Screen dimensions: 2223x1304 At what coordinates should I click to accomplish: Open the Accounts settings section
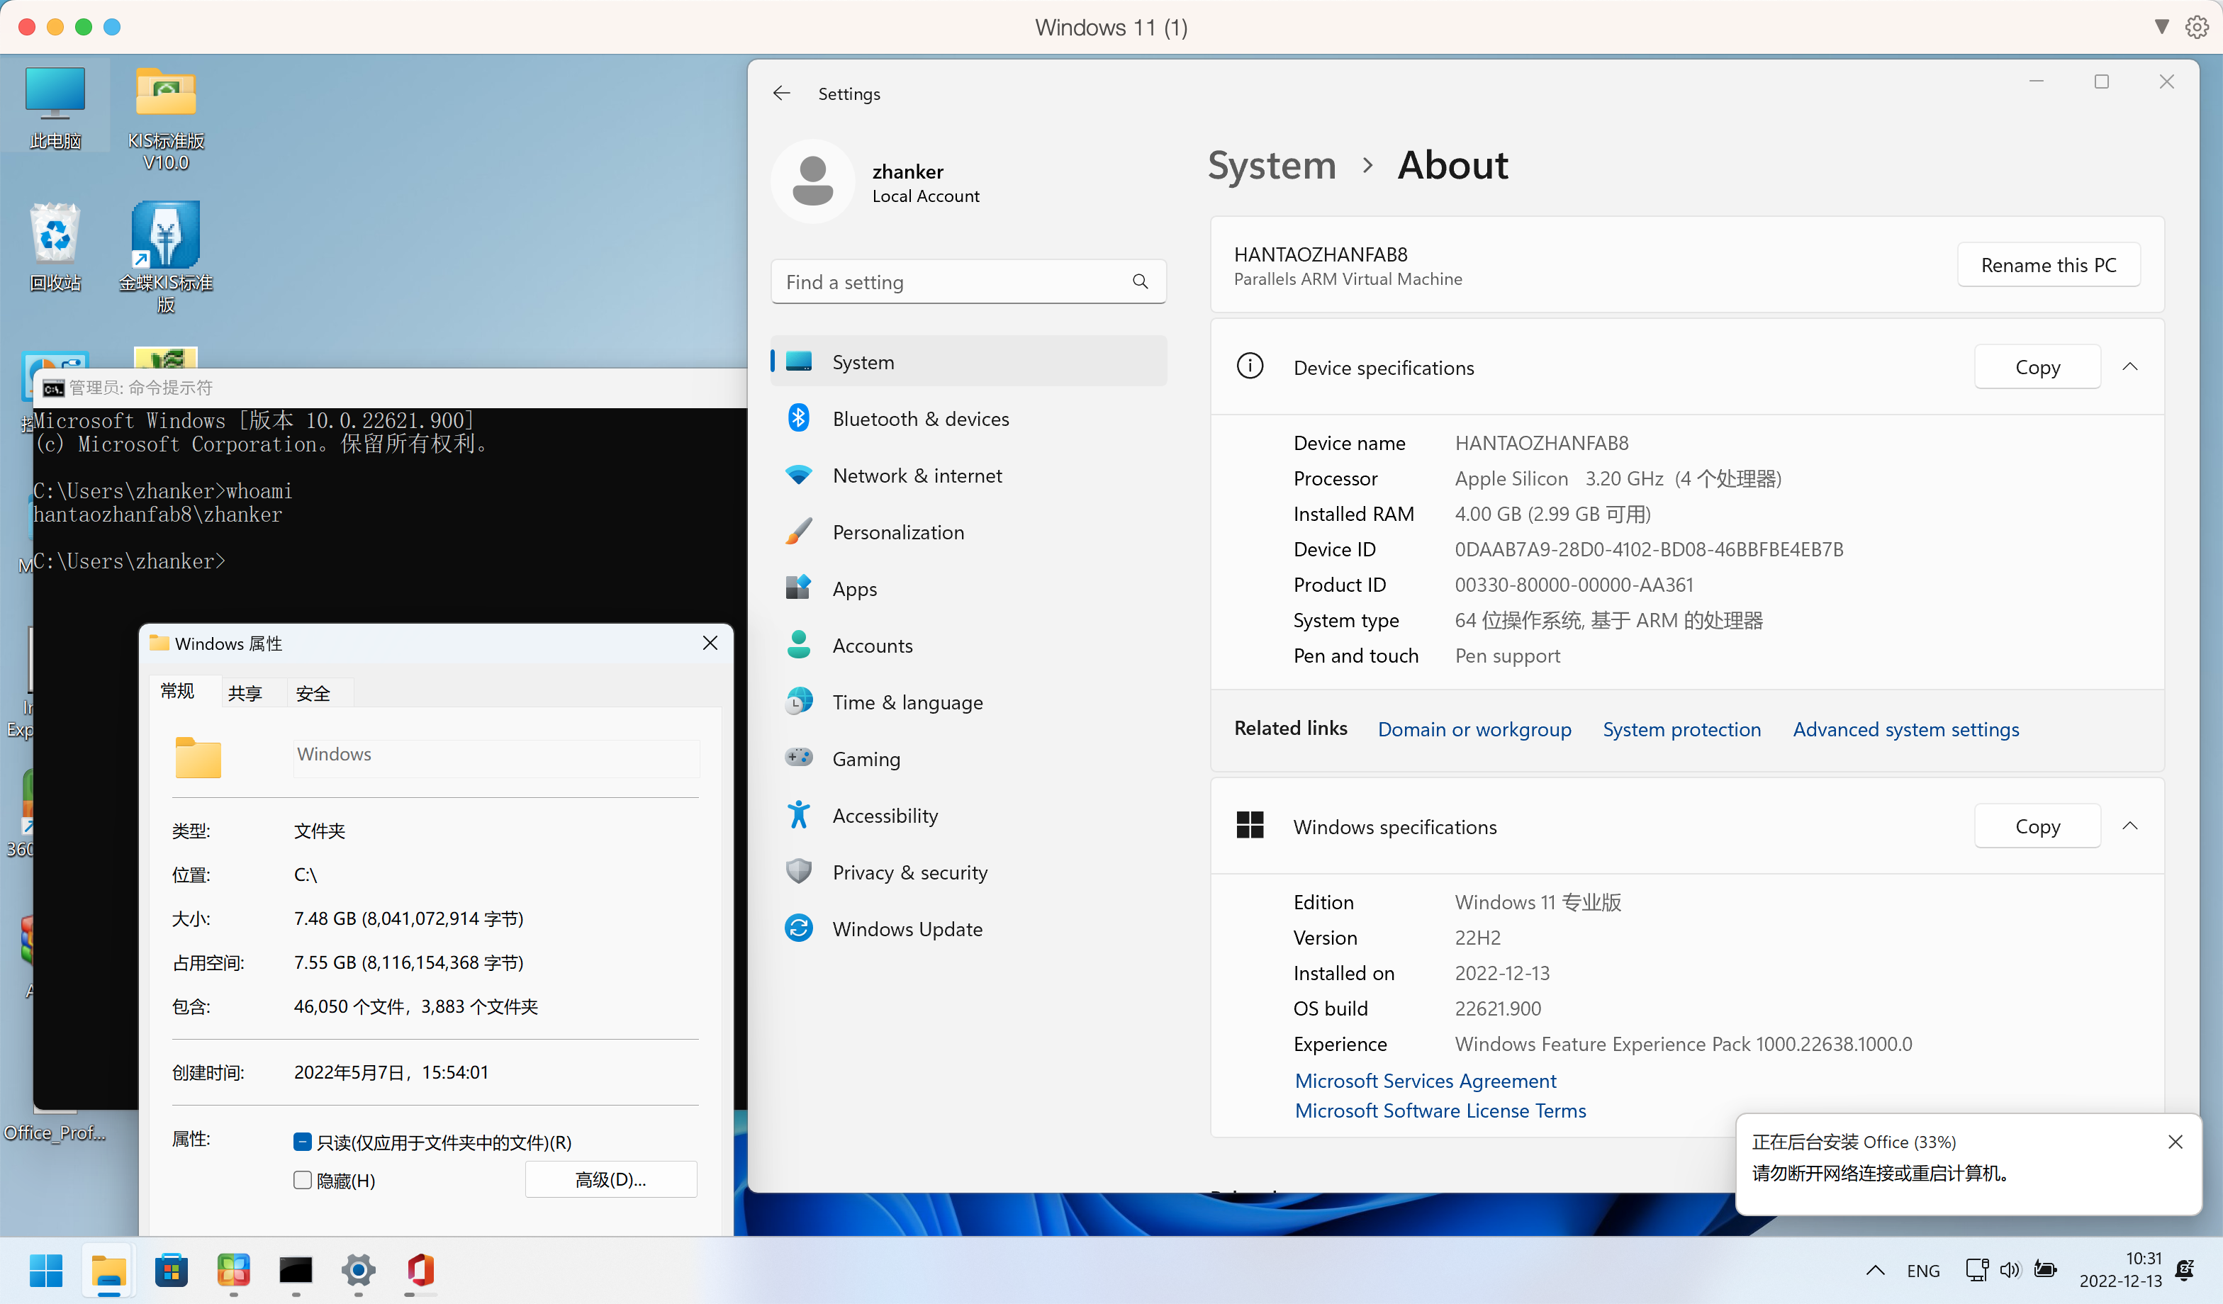(x=873, y=644)
